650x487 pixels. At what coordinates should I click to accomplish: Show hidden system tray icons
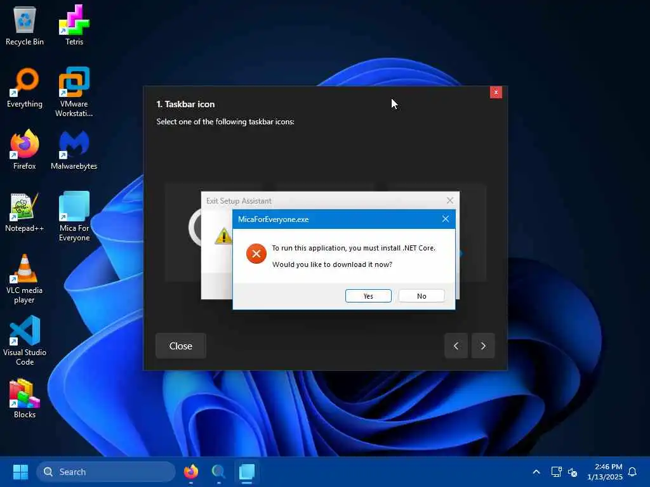536,472
